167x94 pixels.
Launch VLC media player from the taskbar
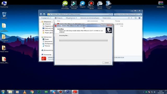click(25, 92)
